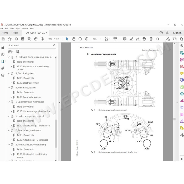The height and width of the screenshot is (184, 184).
Task: Switch to the Home tab
Action: coord(5,33)
